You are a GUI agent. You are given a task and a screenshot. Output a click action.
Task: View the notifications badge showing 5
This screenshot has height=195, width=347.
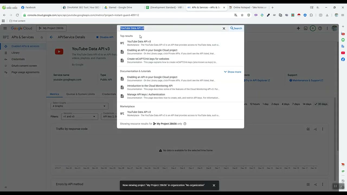click(x=313, y=28)
